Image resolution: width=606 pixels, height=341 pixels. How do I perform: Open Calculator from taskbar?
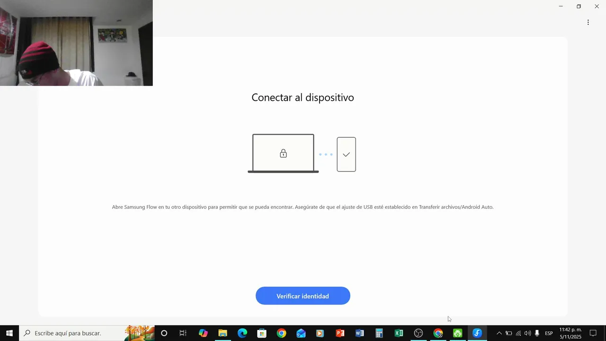click(379, 333)
